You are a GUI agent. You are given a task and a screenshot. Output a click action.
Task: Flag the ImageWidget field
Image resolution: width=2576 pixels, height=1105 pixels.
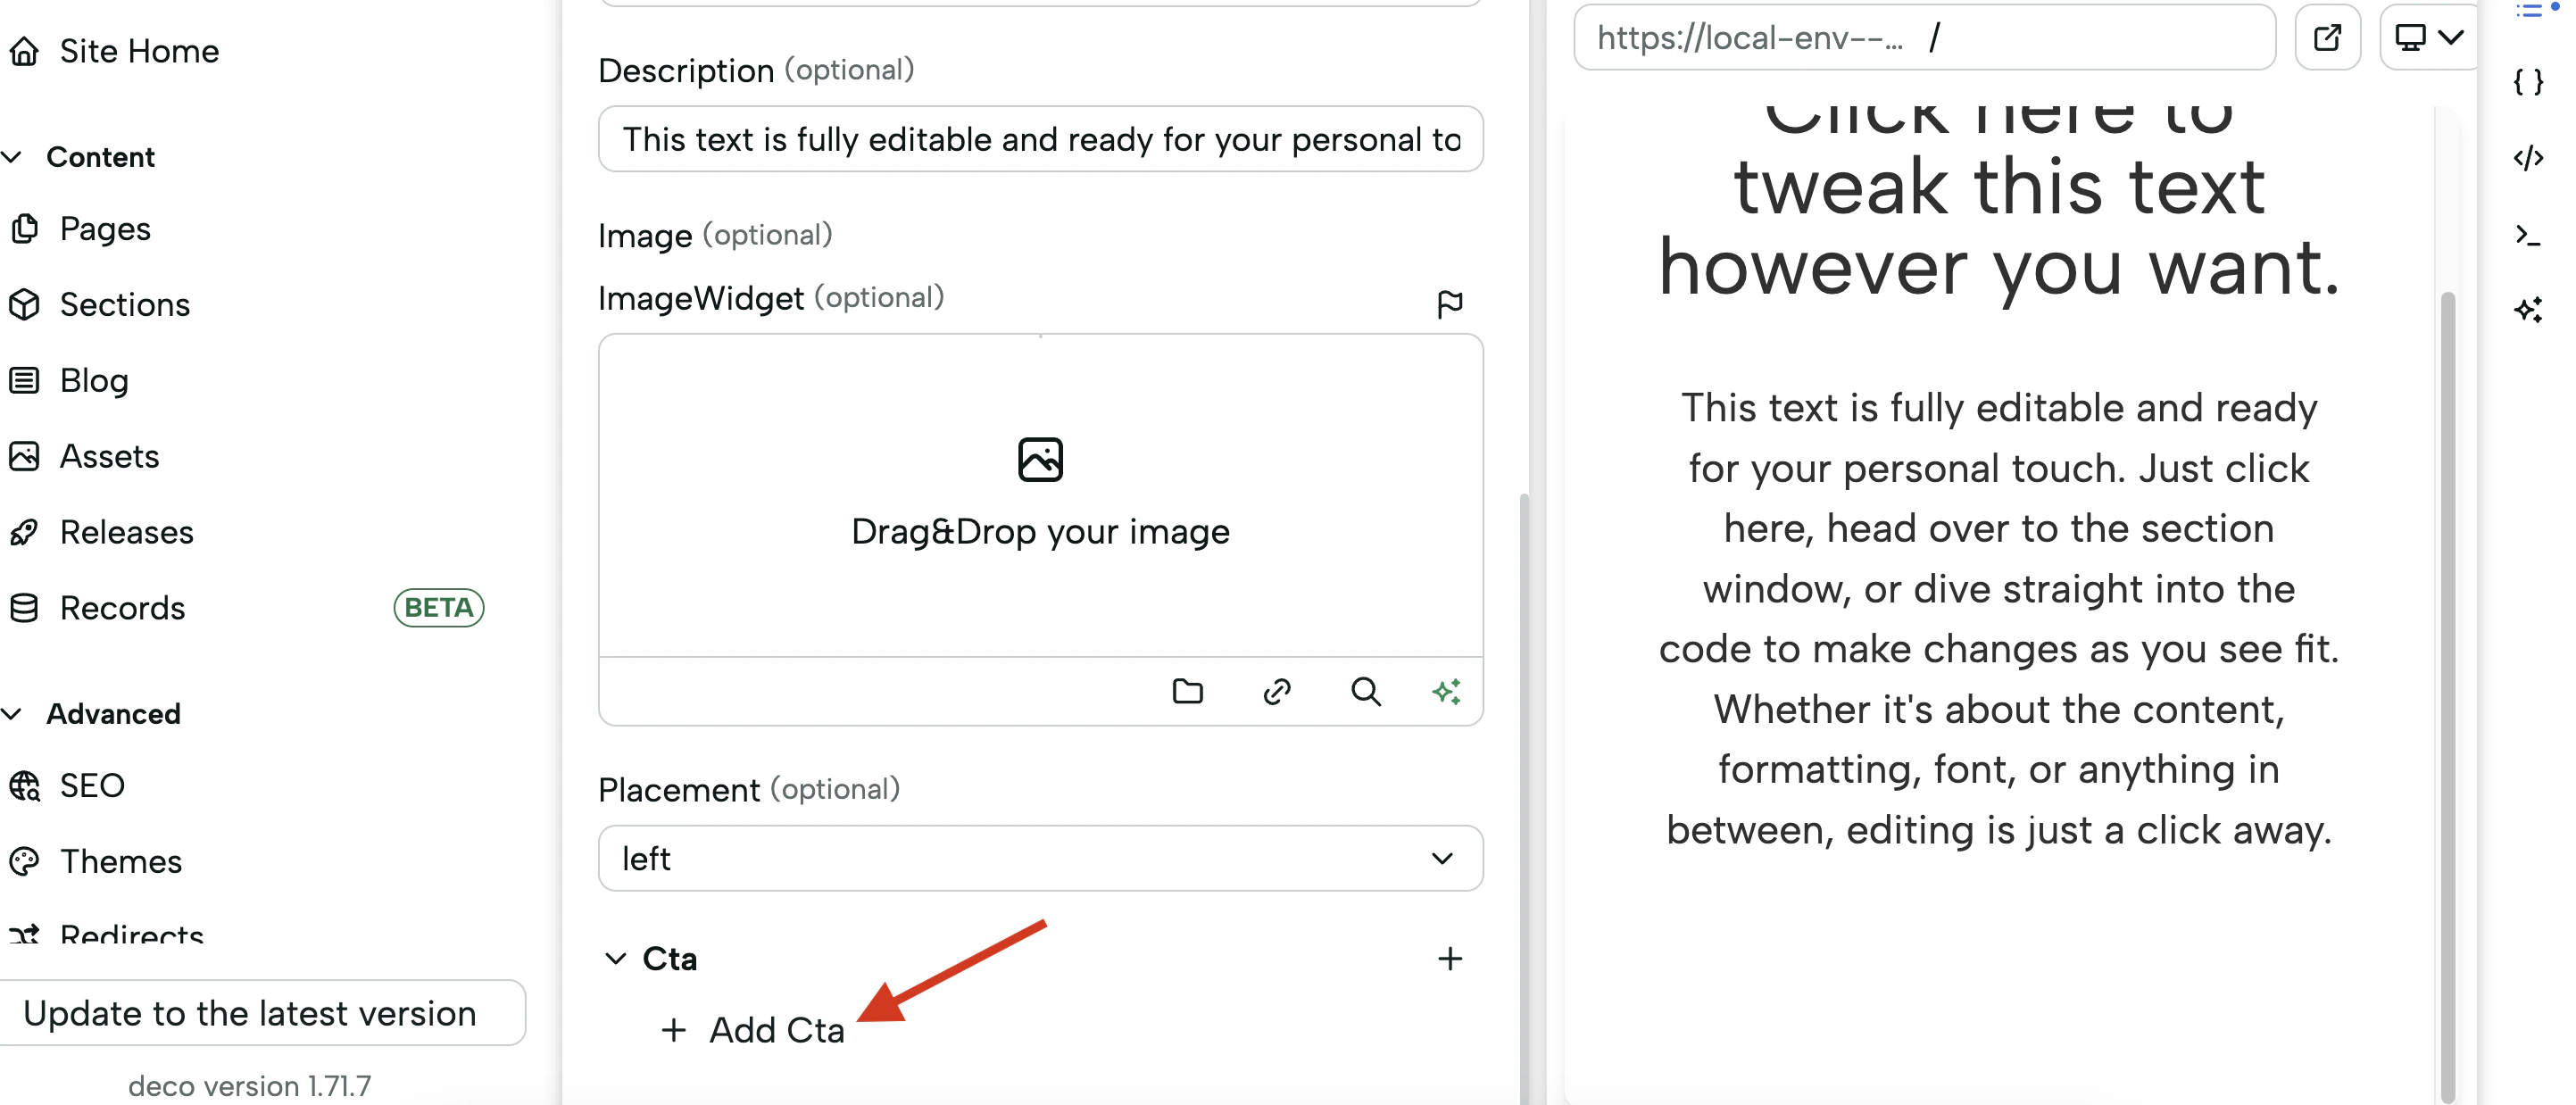tap(1450, 303)
